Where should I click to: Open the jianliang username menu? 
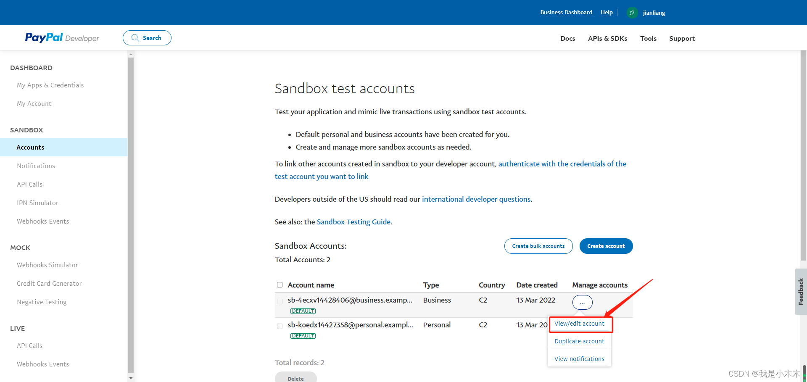pos(654,13)
